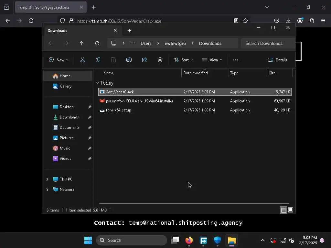Expand the This PC tree node
Image resolution: width=331 pixels, height=248 pixels.
[47, 179]
